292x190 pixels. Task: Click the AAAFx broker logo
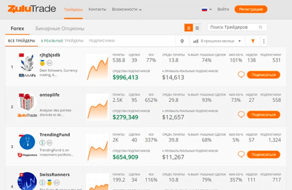click(27, 76)
